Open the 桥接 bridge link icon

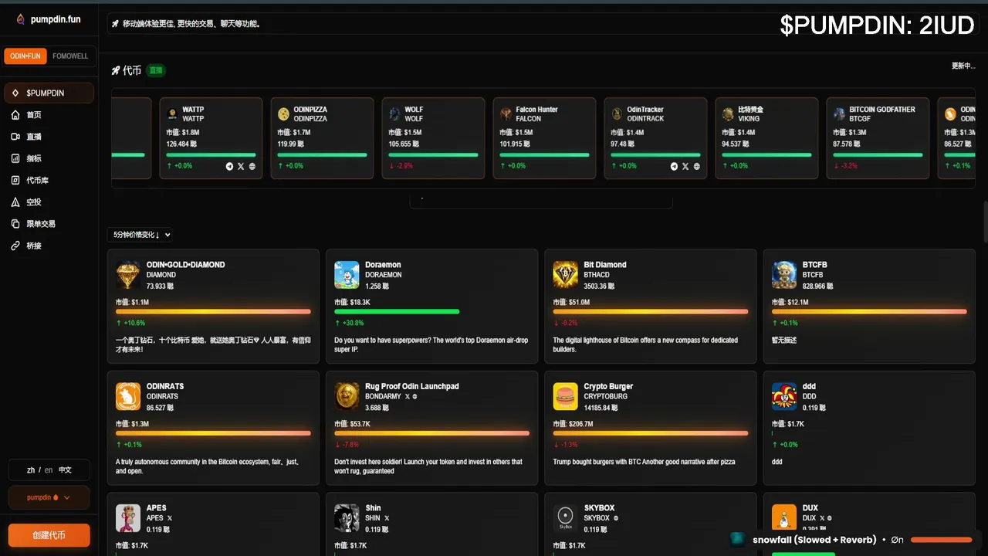15,246
